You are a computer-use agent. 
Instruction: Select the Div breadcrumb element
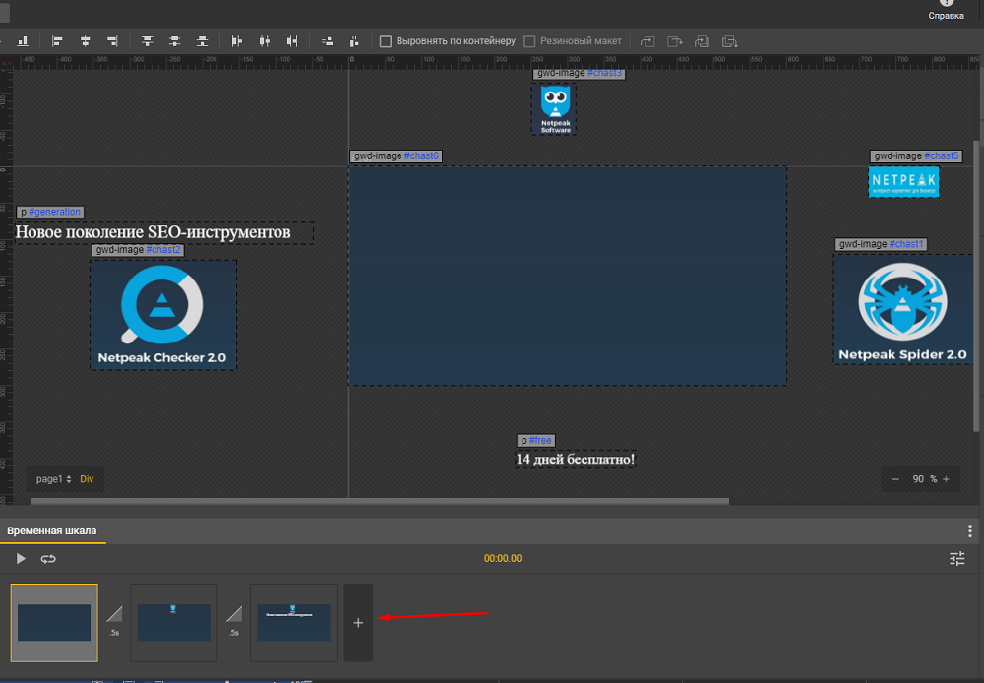[87, 479]
